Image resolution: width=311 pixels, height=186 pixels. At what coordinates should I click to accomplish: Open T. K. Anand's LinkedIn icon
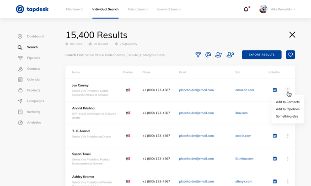click(x=275, y=136)
